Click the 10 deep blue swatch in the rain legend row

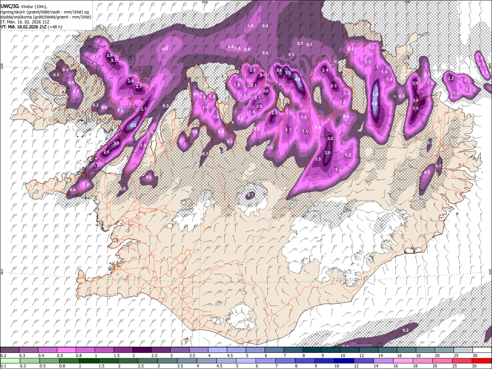coord(344,361)
